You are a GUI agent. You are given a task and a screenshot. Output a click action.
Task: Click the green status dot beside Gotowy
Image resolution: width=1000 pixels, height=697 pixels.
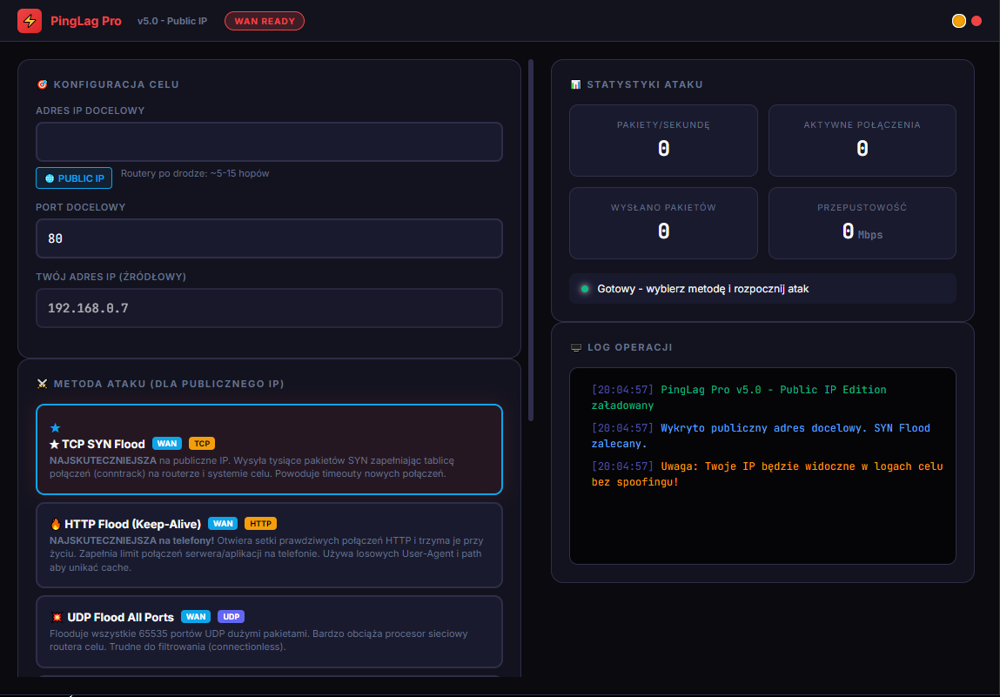[585, 289]
